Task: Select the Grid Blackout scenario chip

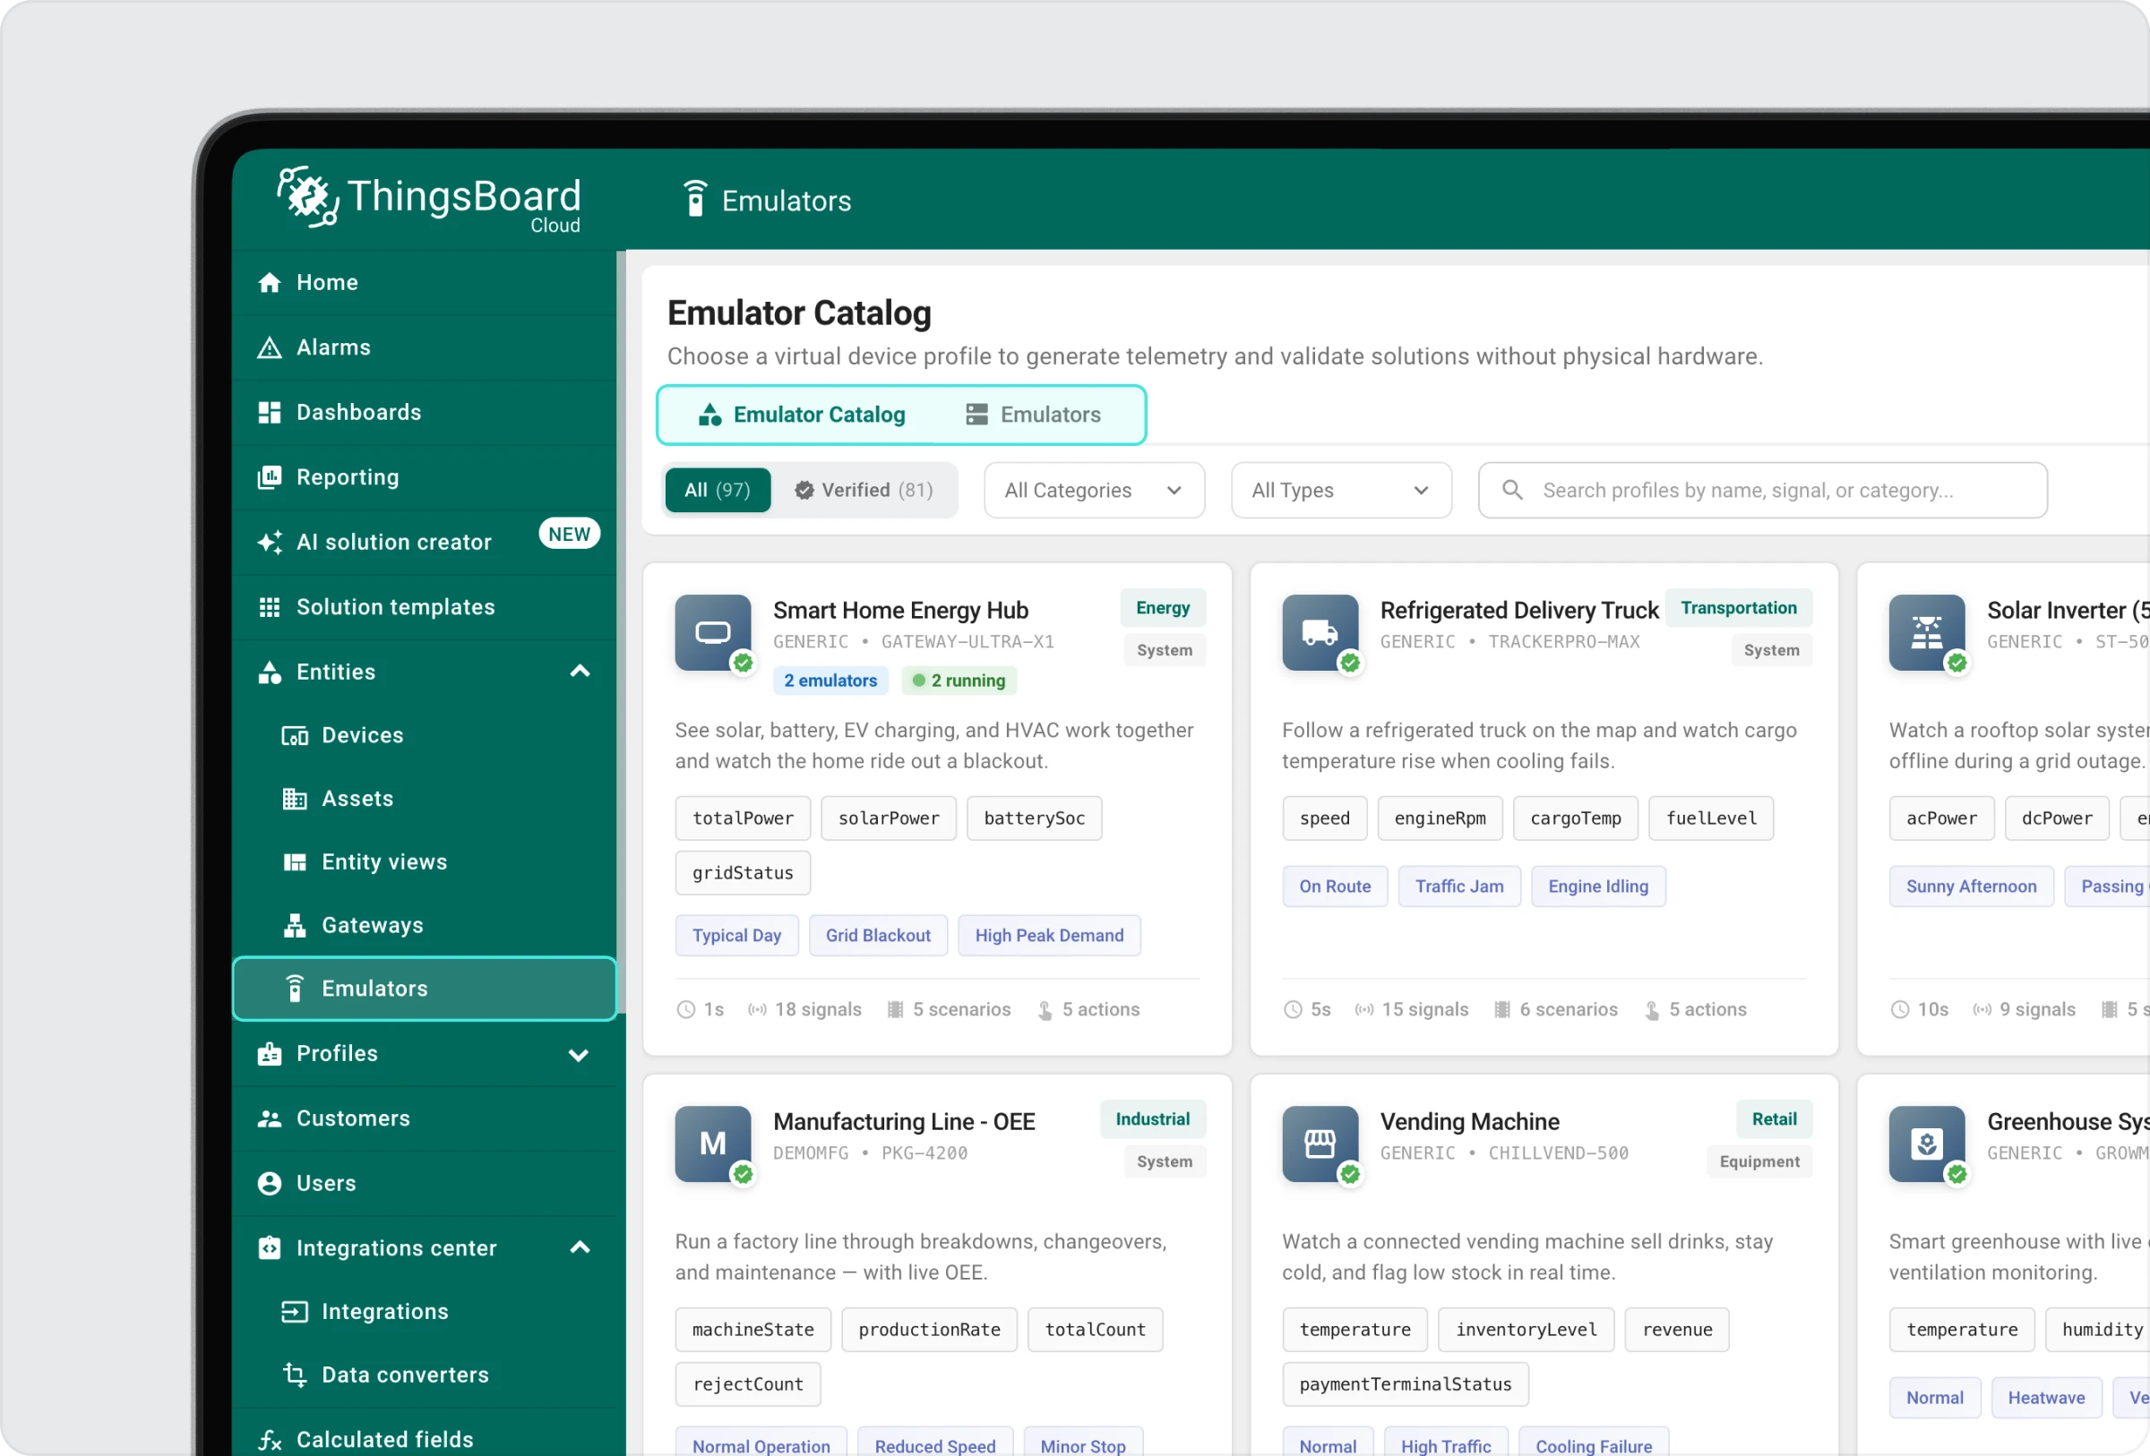Action: [x=877, y=935]
